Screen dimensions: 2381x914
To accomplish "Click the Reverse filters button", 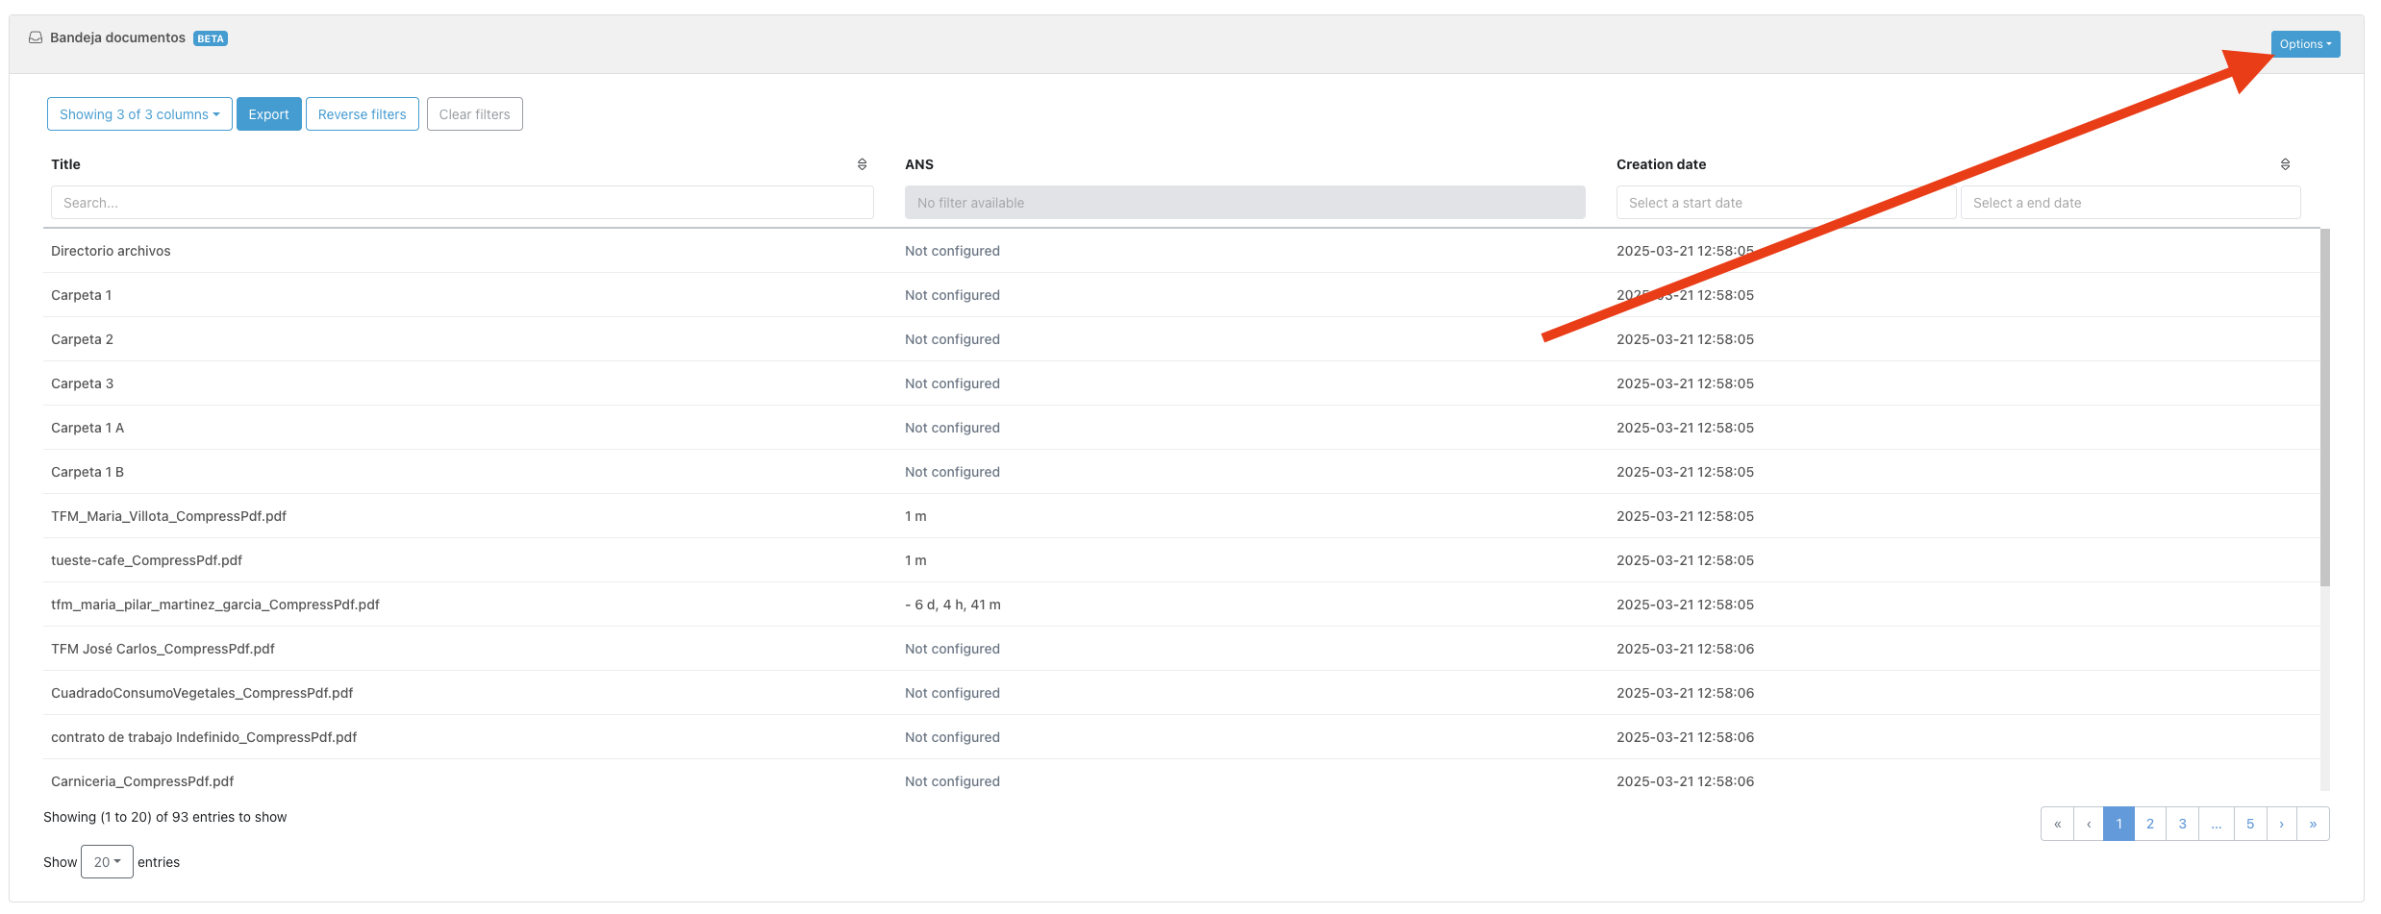I will click(x=362, y=114).
